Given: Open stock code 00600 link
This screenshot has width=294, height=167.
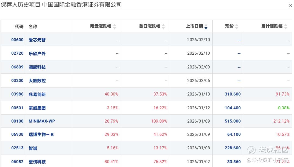Looking at the screenshot, I should pyautogui.click(x=17, y=40).
